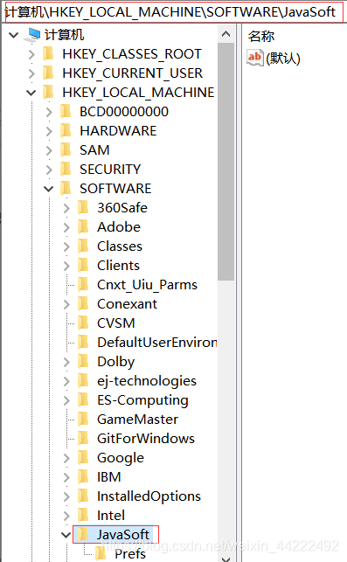Click the SAM folder icon

66,149
